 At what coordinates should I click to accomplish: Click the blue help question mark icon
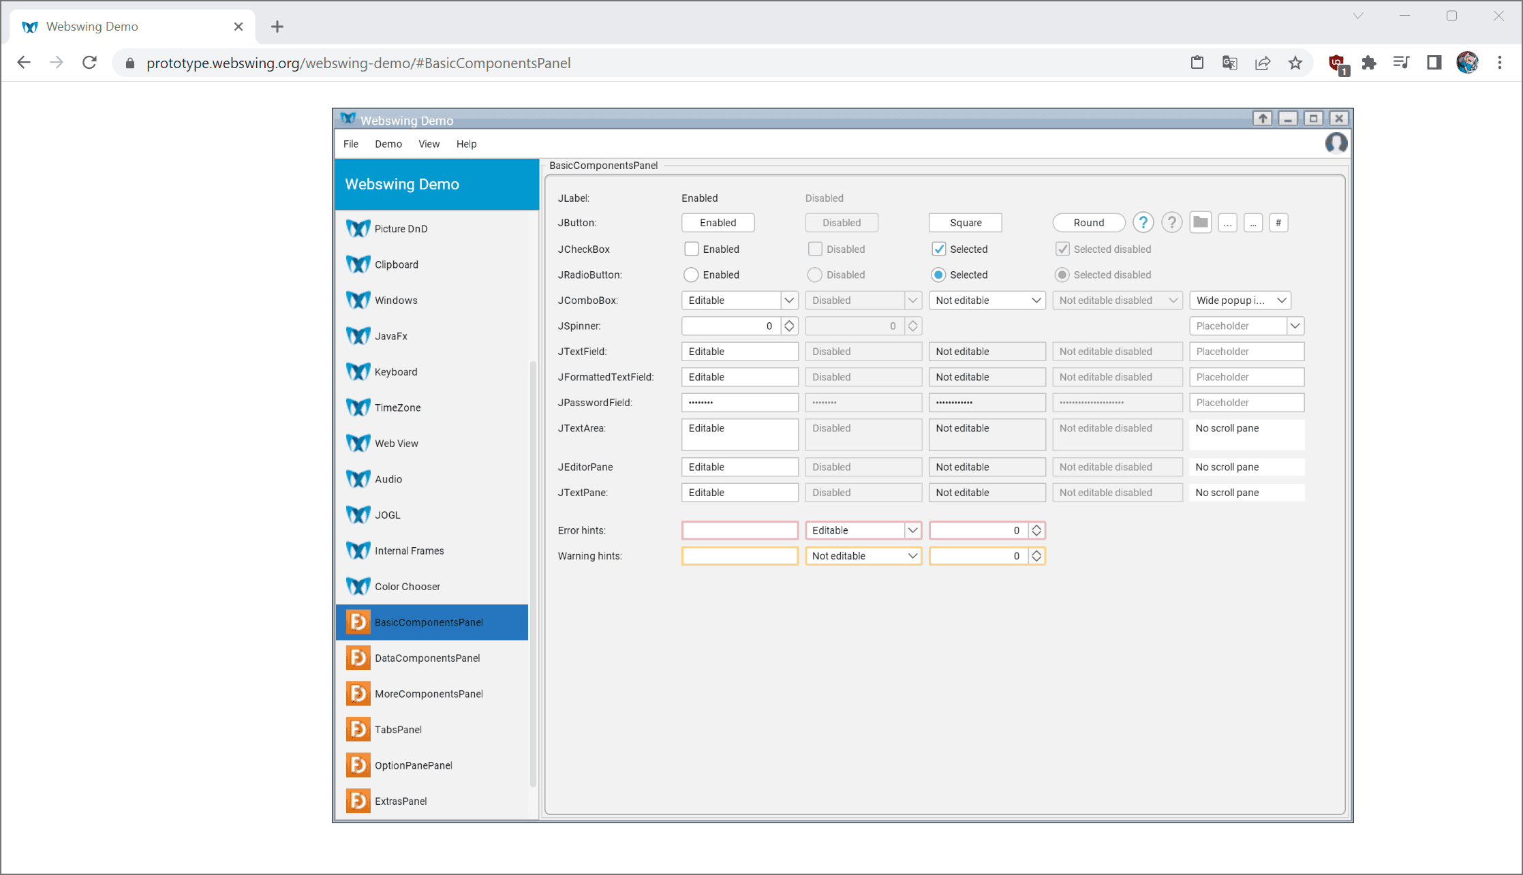[1143, 222]
